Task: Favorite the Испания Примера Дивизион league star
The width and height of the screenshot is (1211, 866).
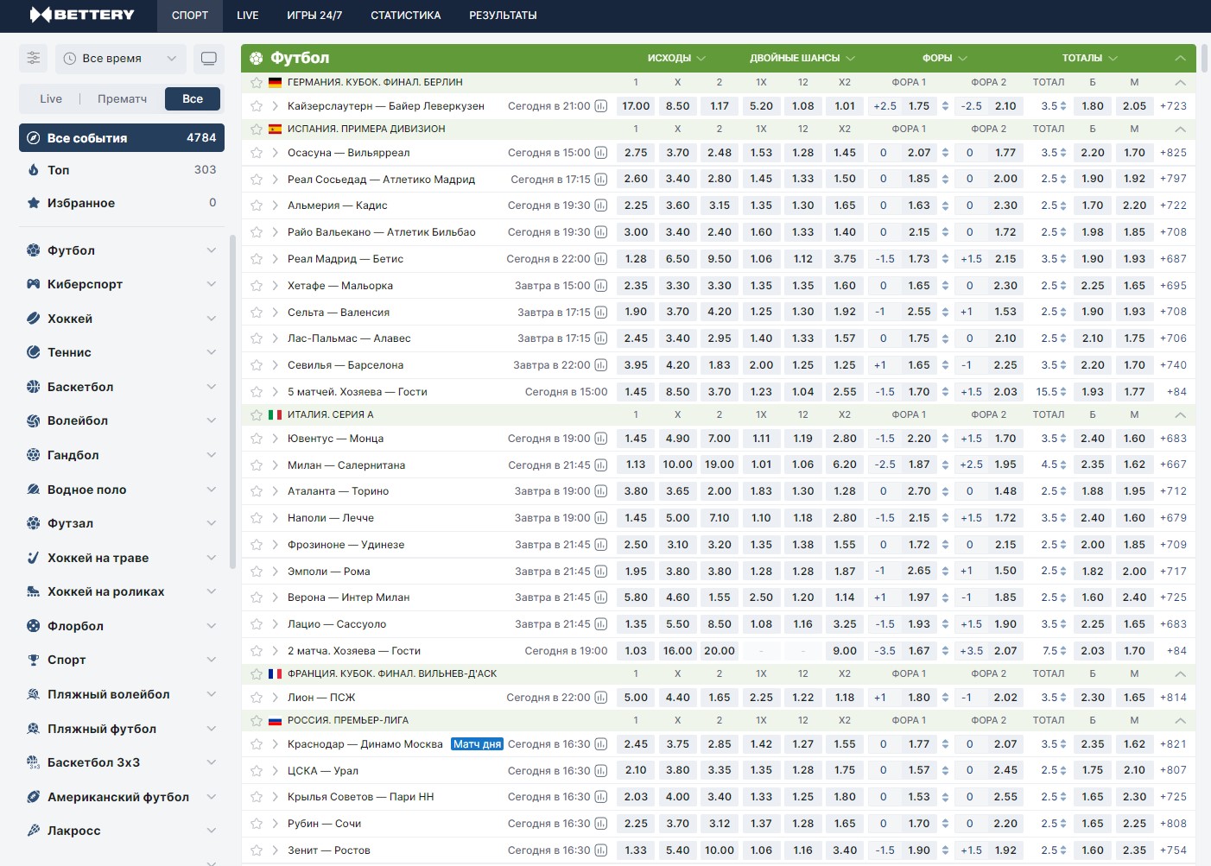Action: click(x=257, y=130)
